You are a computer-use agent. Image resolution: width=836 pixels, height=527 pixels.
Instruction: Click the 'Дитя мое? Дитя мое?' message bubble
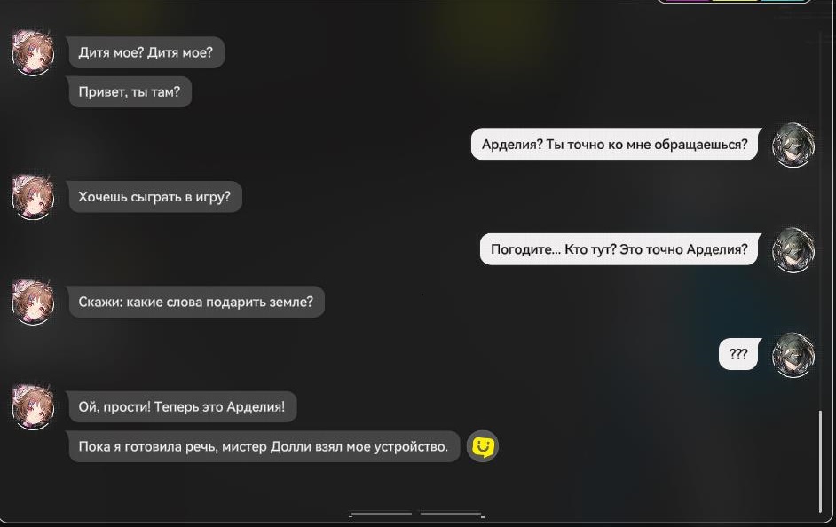[146, 52]
